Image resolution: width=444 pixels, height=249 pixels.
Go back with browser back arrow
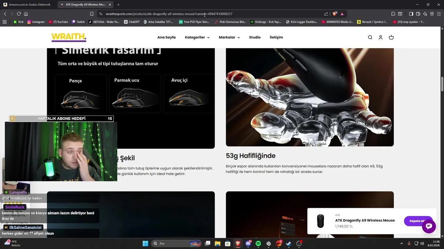pos(5,14)
